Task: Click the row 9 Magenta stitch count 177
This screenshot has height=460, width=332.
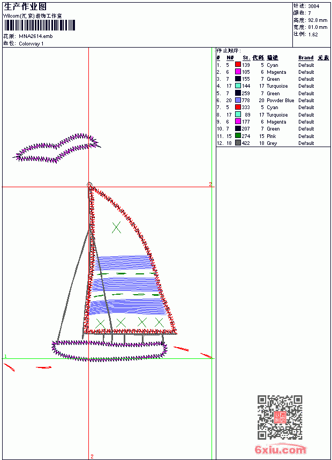Action: pyautogui.click(x=246, y=122)
